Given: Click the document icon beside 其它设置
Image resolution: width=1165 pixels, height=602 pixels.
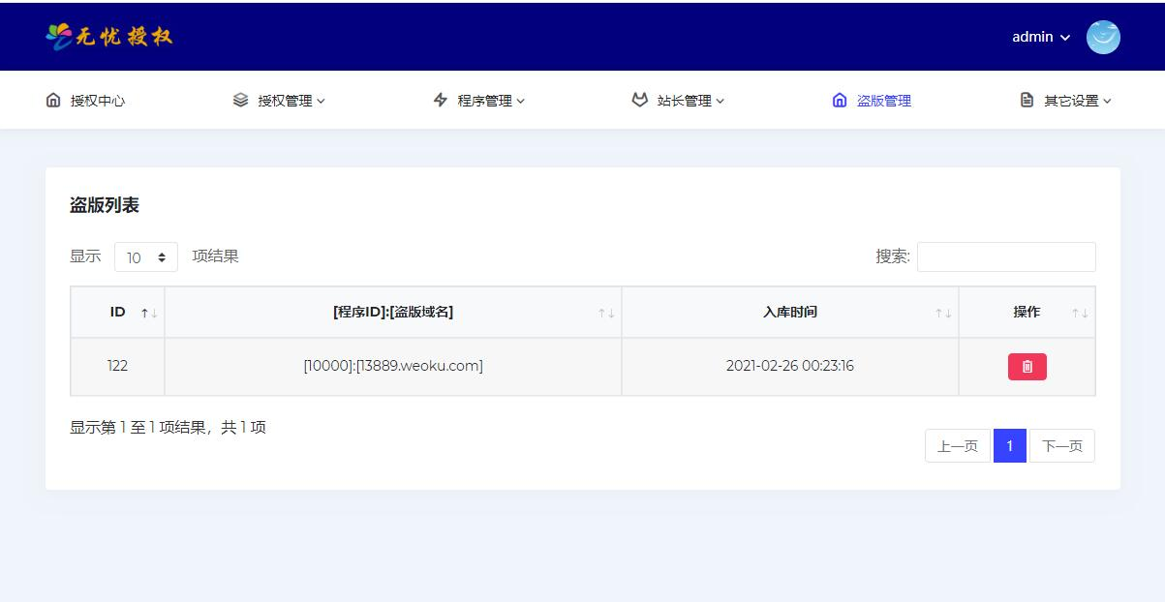Looking at the screenshot, I should point(1025,100).
